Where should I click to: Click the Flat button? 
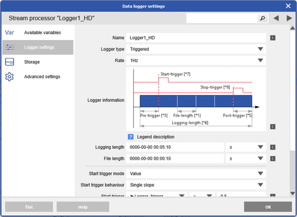29,207
